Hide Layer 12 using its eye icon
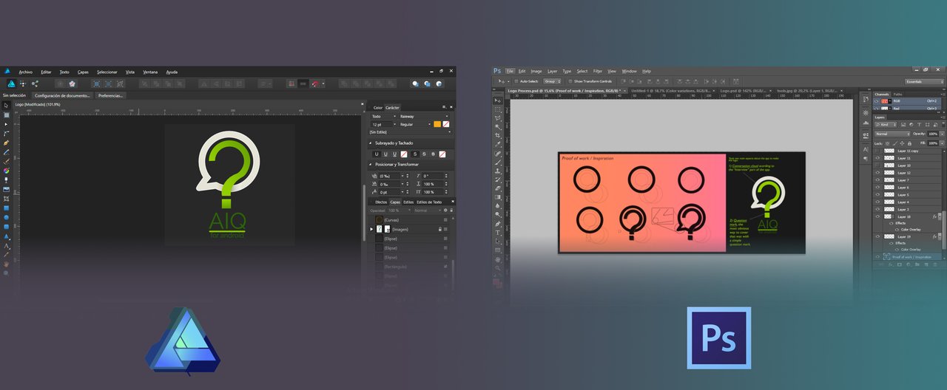 (x=877, y=173)
